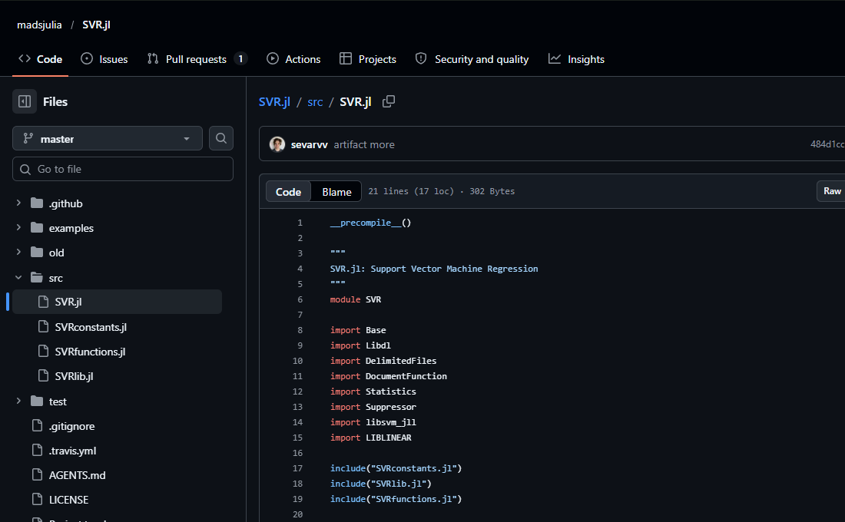Screen dimensions: 845x522
Task: Select line number 1
Action: (300, 223)
